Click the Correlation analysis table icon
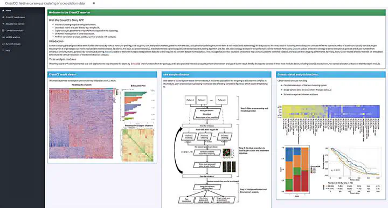This screenshot has width=388, height=208. click(x=3, y=30)
